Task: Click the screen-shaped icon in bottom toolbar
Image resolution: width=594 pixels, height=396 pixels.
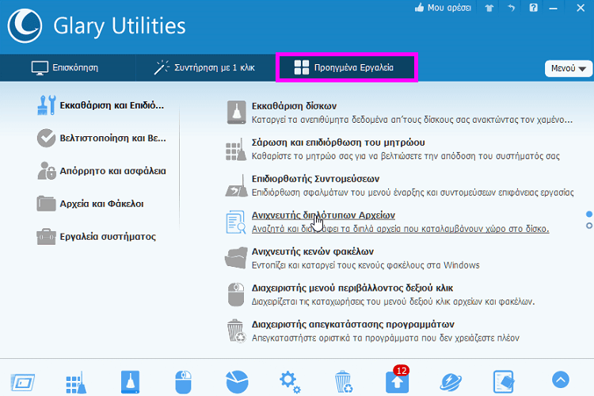Action: (x=23, y=382)
